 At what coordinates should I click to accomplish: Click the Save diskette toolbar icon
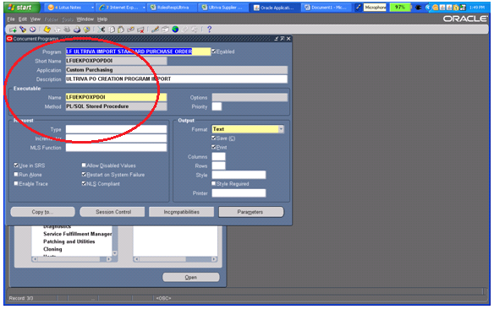pos(47,30)
